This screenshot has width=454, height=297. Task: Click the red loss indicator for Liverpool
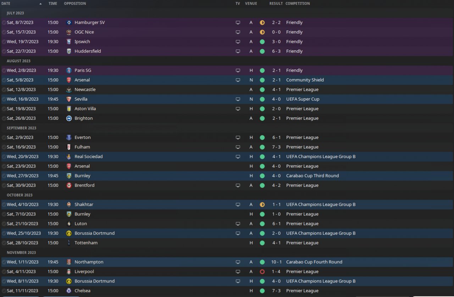(x=262, y=271)
